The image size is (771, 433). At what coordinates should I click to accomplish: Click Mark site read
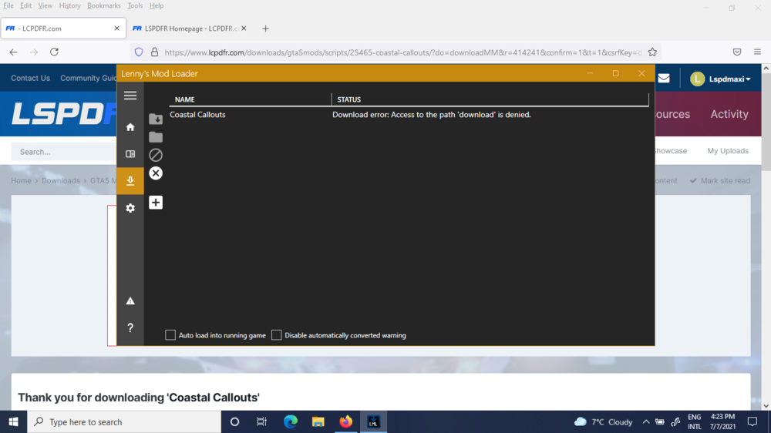pos(720,181)
